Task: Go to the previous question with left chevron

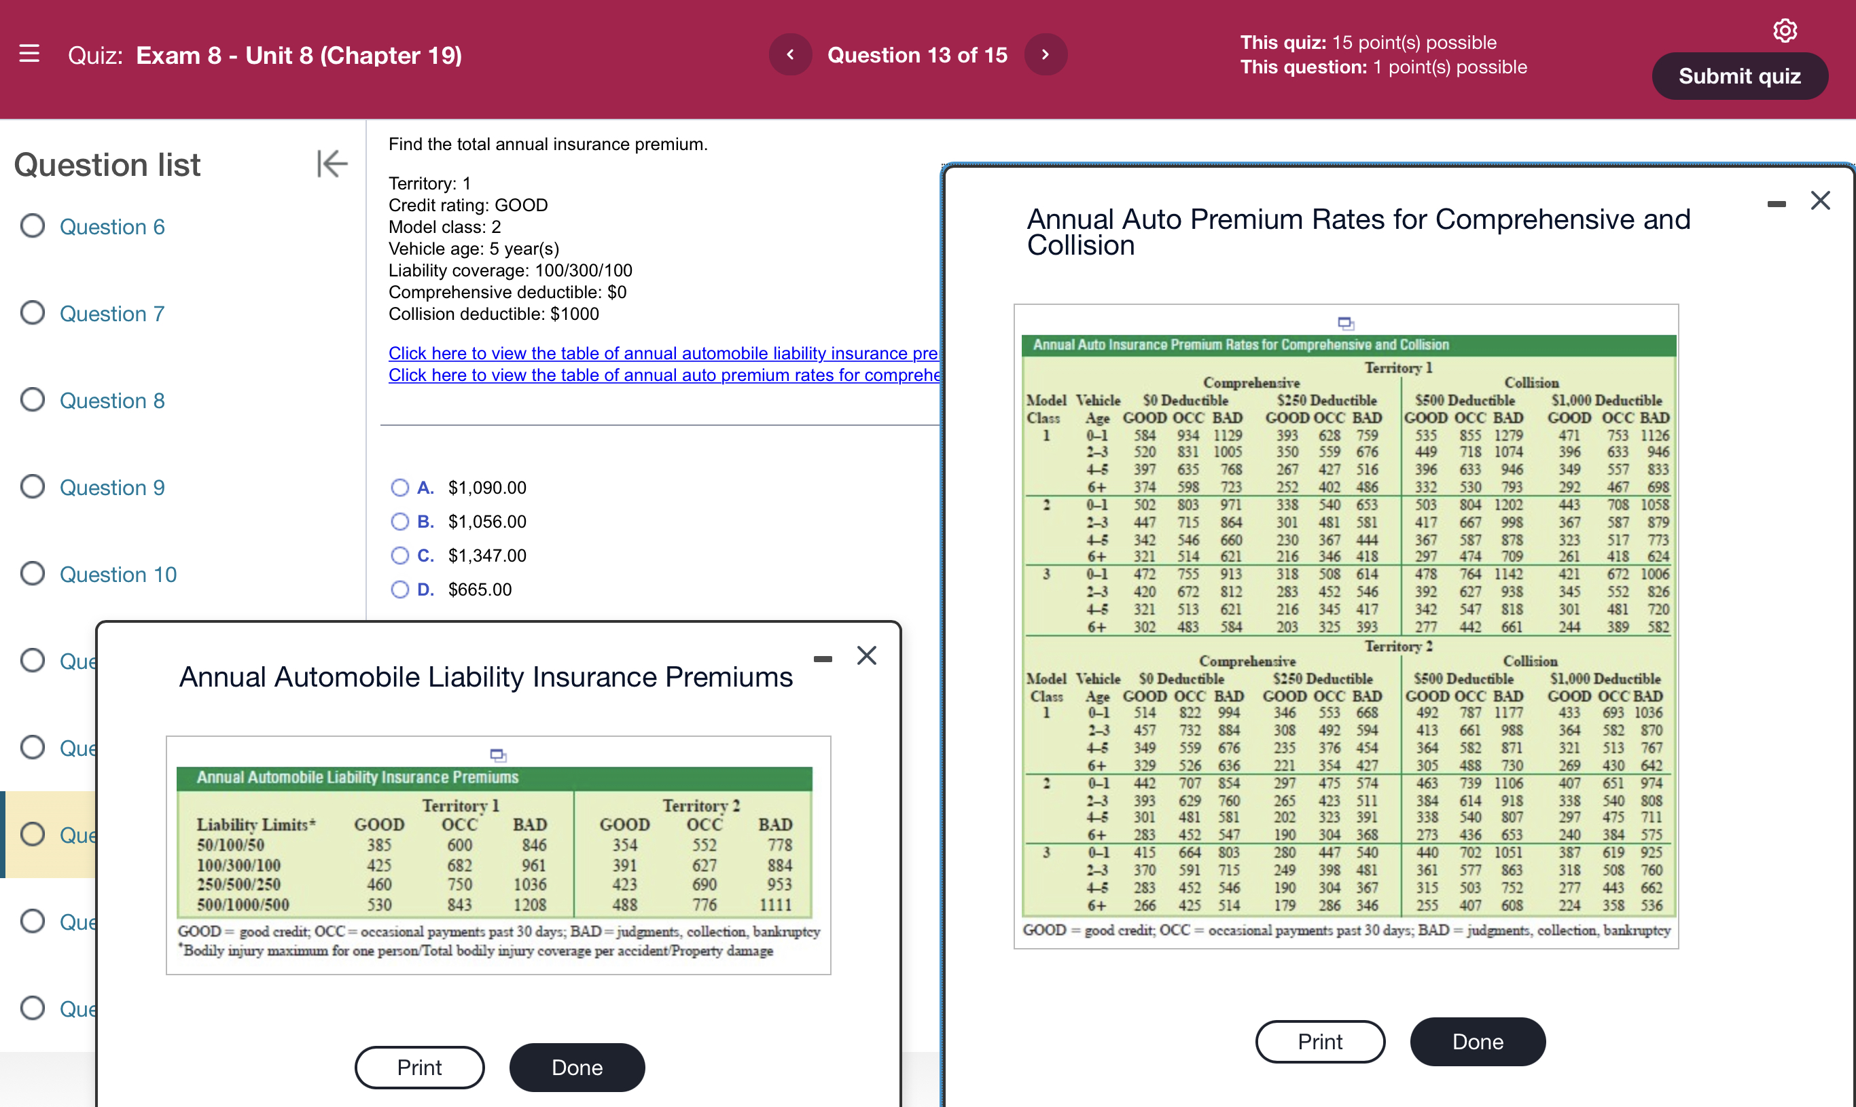Action: coord(790,54)
